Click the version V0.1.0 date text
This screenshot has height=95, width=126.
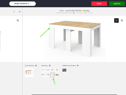pos(70,11)
